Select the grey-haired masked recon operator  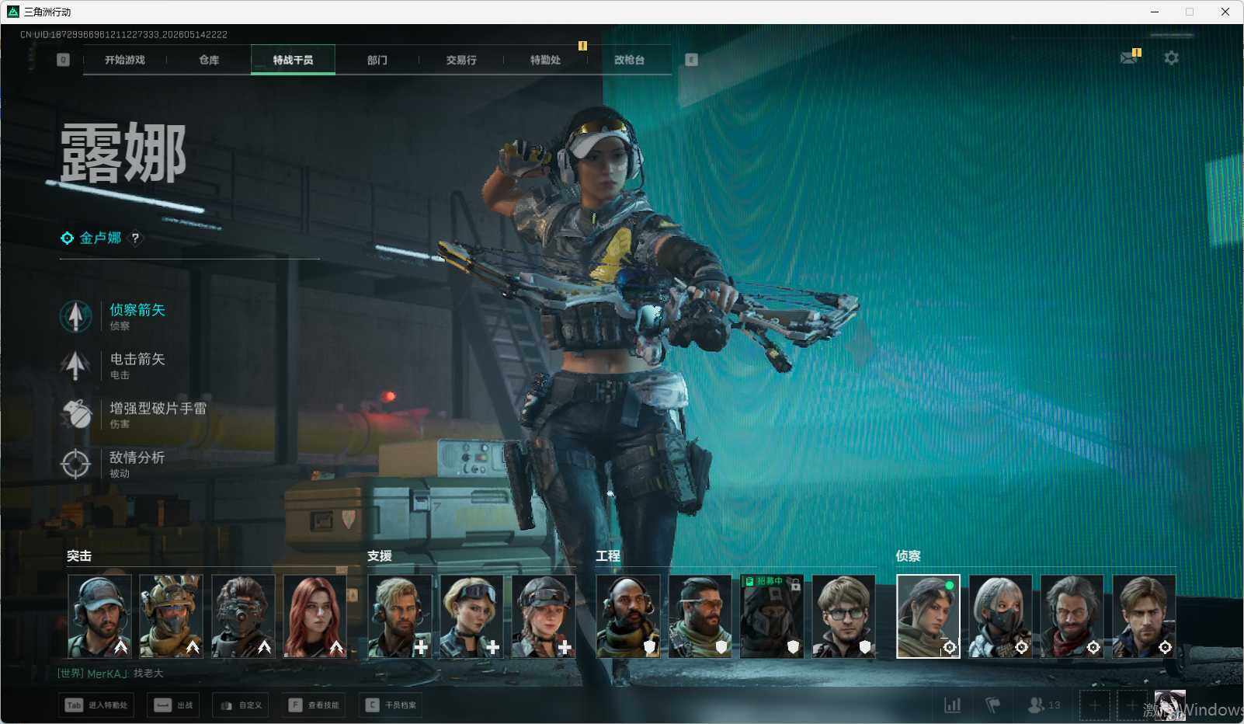coord(1000,616)
